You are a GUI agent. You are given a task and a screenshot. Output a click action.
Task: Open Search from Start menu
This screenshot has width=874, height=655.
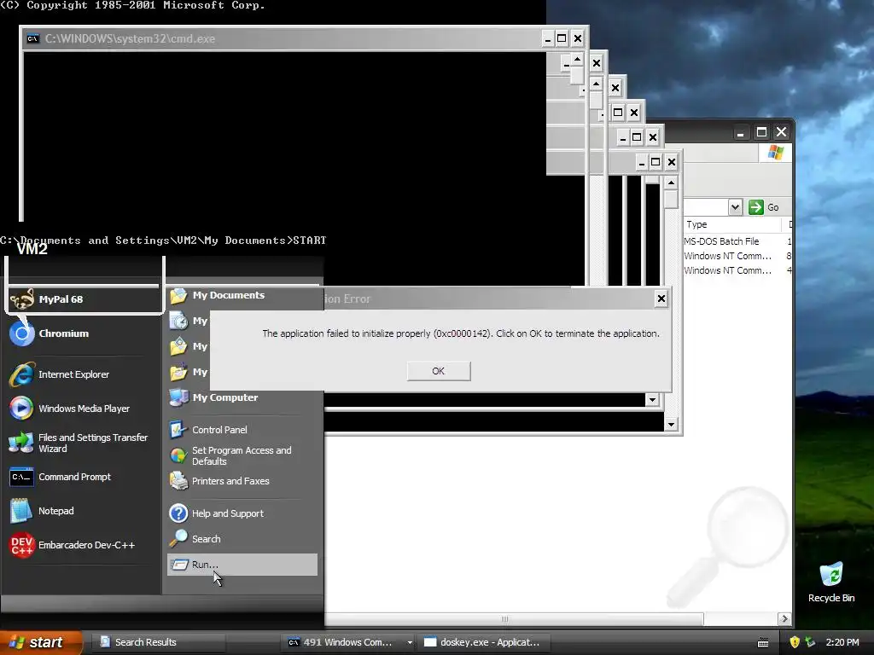pos(242,539)
